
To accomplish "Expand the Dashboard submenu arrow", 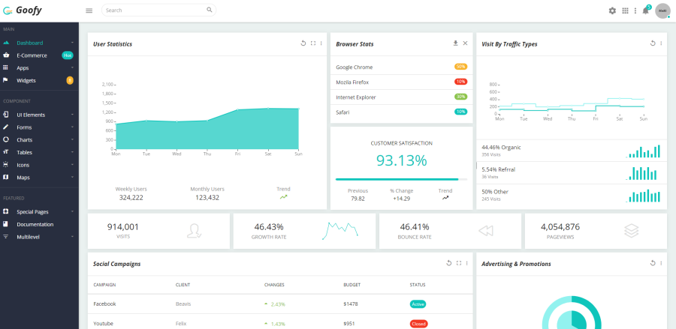I will click(72, 43).
